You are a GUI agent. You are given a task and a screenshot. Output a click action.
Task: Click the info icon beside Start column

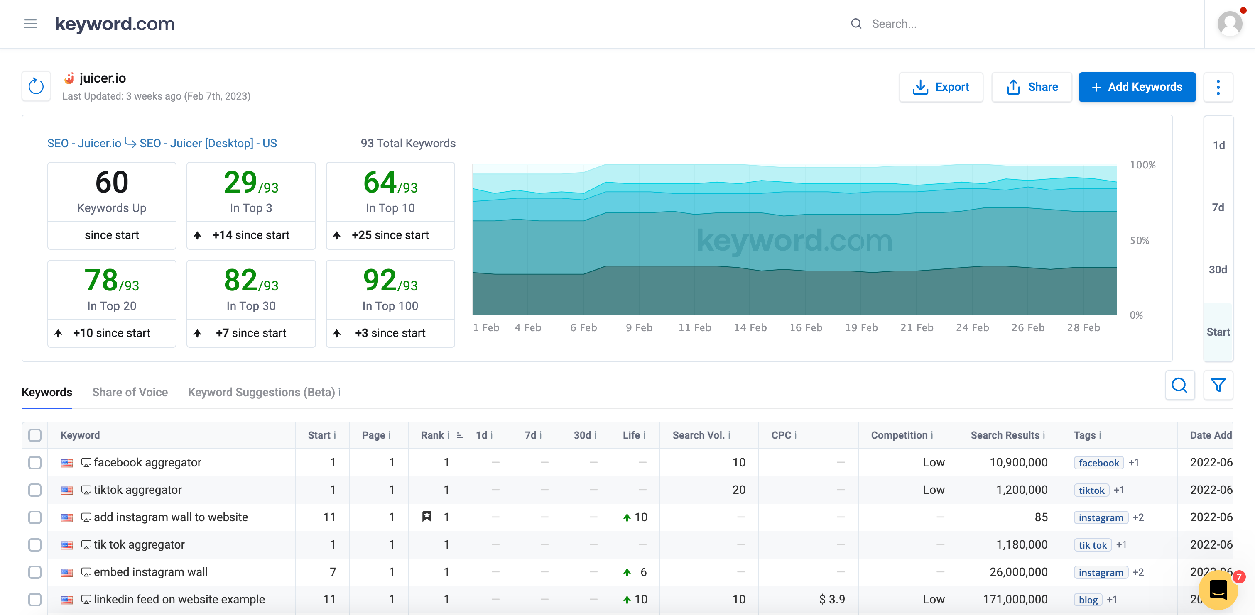335,435
